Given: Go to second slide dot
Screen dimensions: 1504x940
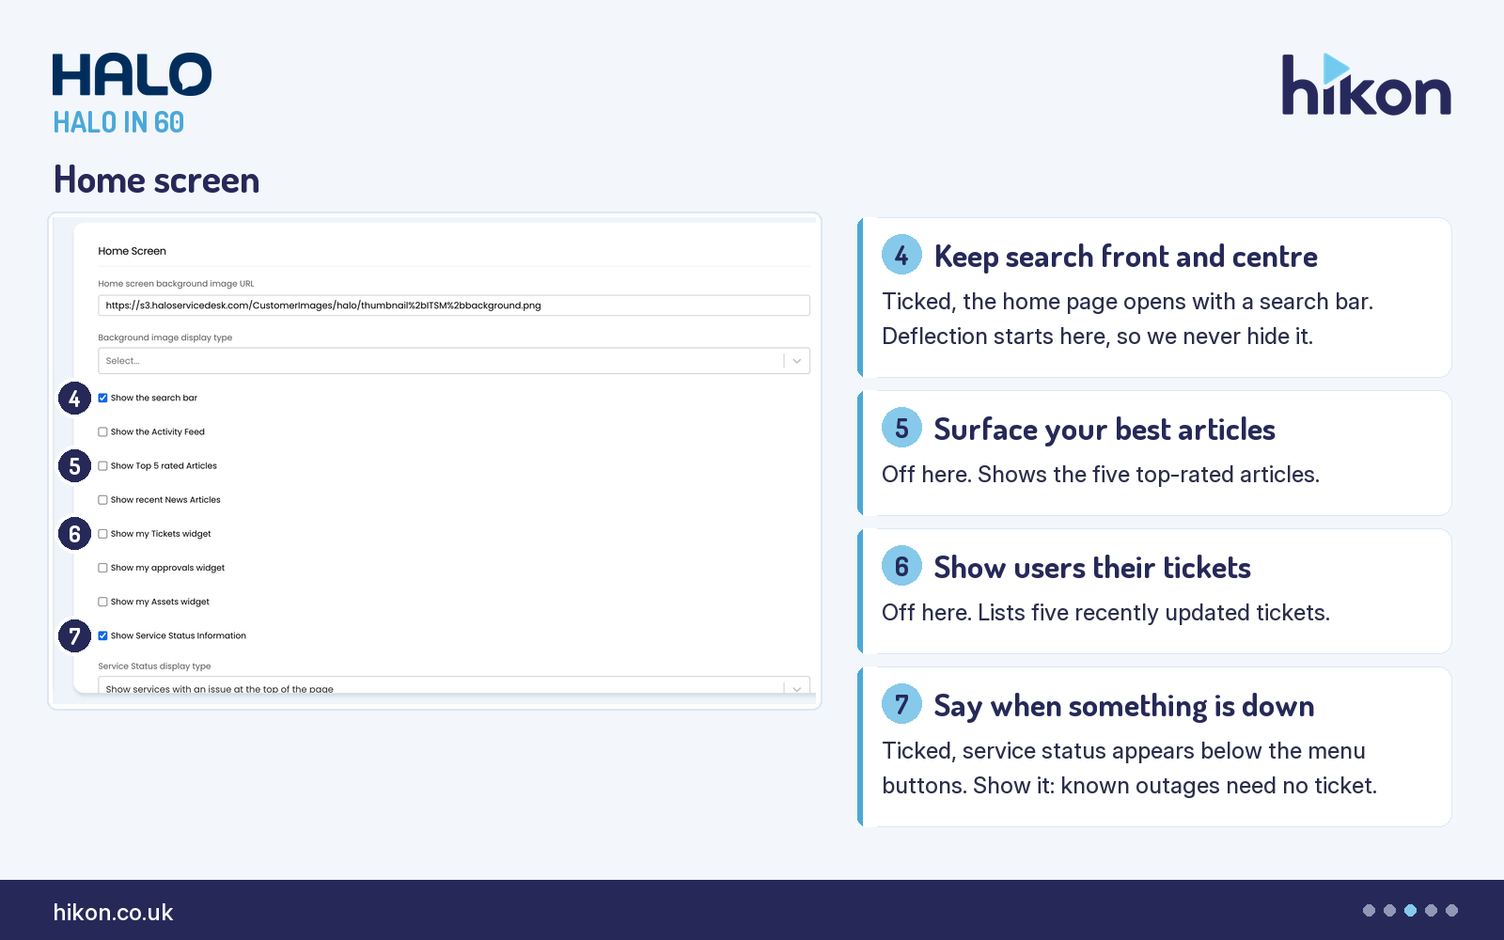Looking at the screenshot, I should click(1389, 910).
